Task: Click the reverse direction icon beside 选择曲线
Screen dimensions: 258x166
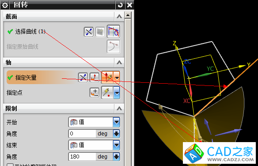Action: (89, 32)
